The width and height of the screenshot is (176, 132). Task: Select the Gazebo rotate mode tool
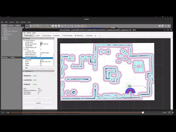point(34,26)
